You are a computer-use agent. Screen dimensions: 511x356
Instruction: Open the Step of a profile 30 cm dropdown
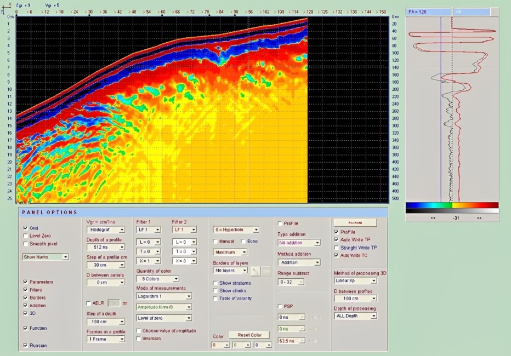pos(106,265)
